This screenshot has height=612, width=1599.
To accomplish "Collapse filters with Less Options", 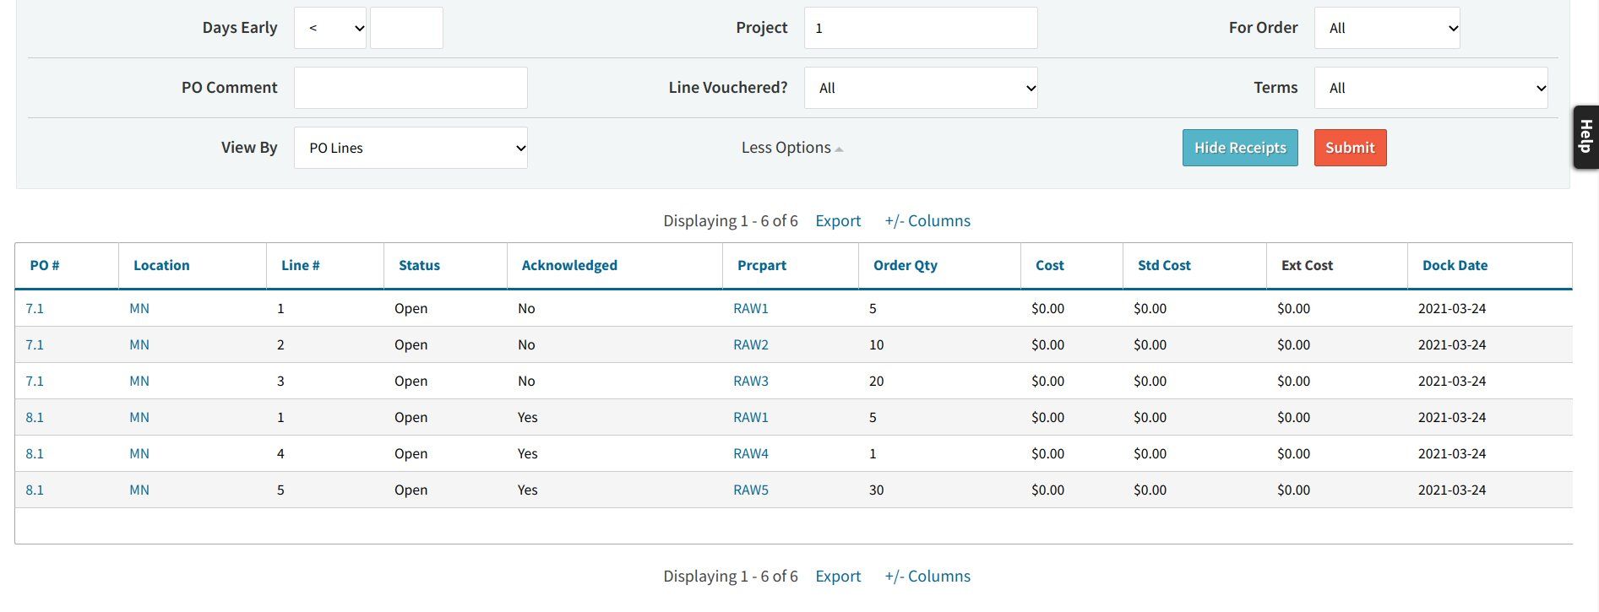I will tap(791, 148).
